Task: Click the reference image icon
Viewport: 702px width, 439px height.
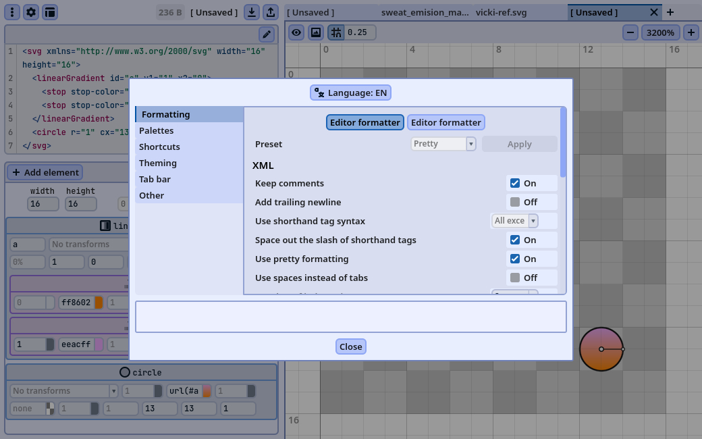Action: [x=315, y=32]
